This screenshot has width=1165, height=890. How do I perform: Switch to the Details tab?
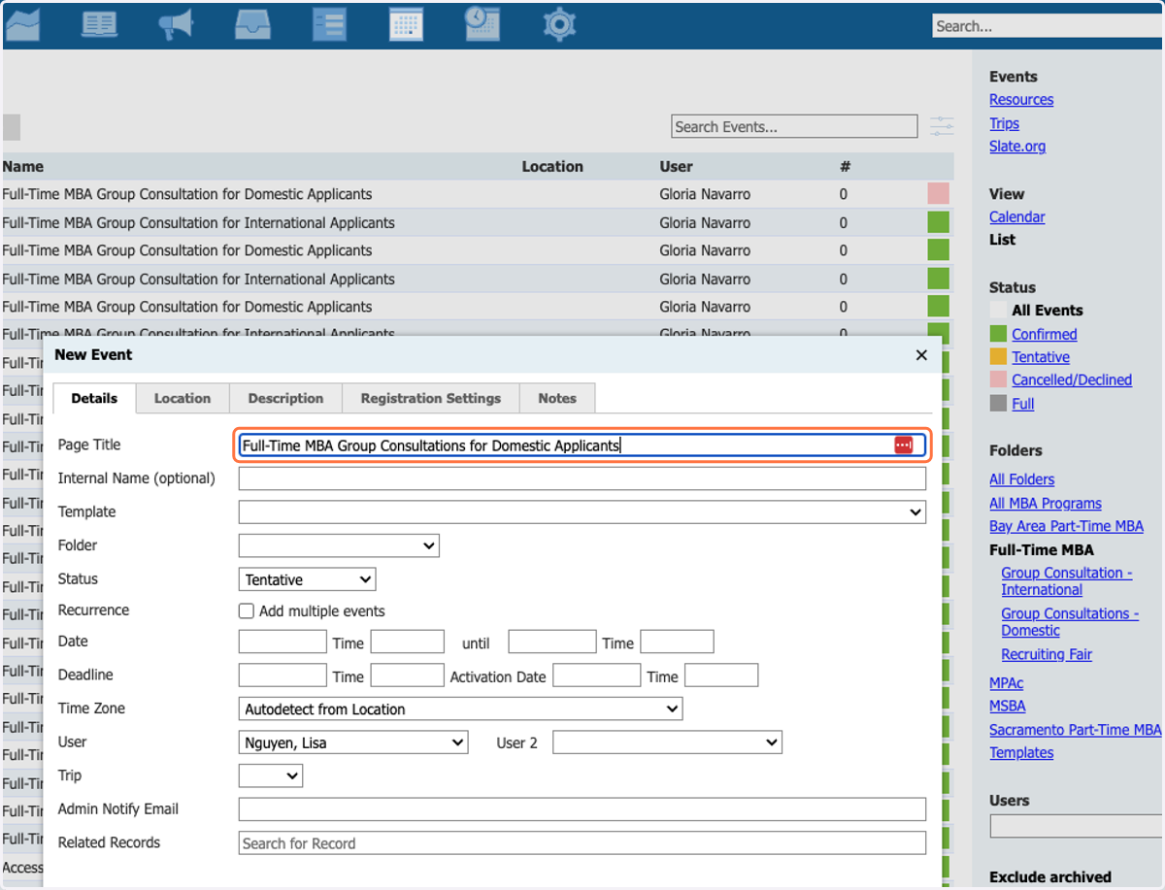tap(94, 398)
